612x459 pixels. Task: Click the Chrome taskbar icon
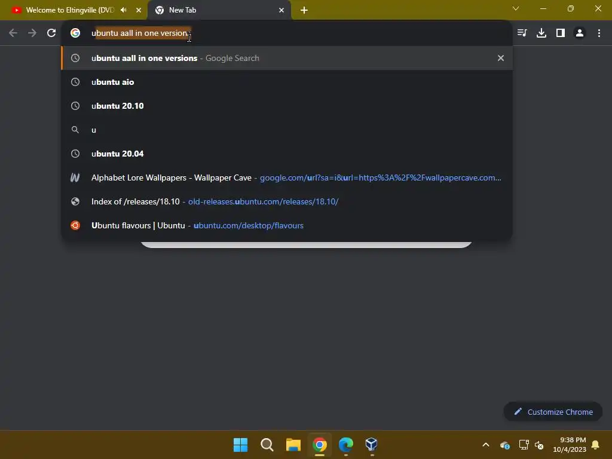point(319,445)
